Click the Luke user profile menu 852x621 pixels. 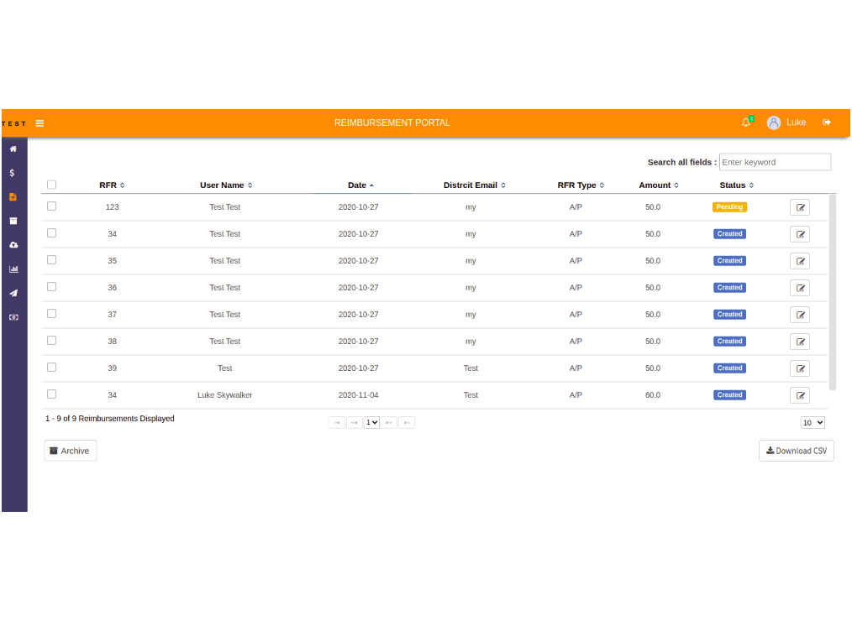787,123
